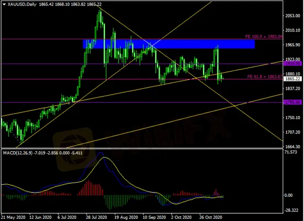The image size is (304, 221).
Task: Click the 0.00 MACD scale label
Action: (289, 195)
